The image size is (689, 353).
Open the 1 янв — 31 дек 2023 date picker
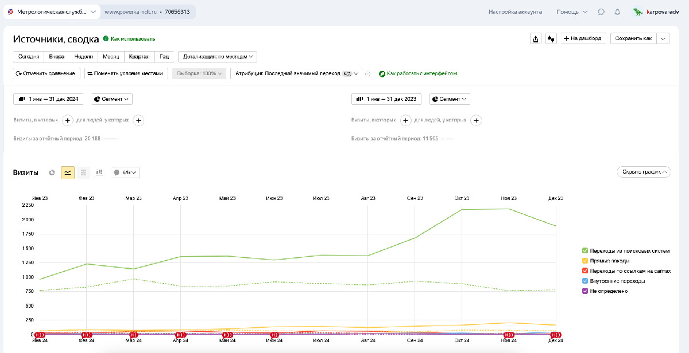pos(386,99)
